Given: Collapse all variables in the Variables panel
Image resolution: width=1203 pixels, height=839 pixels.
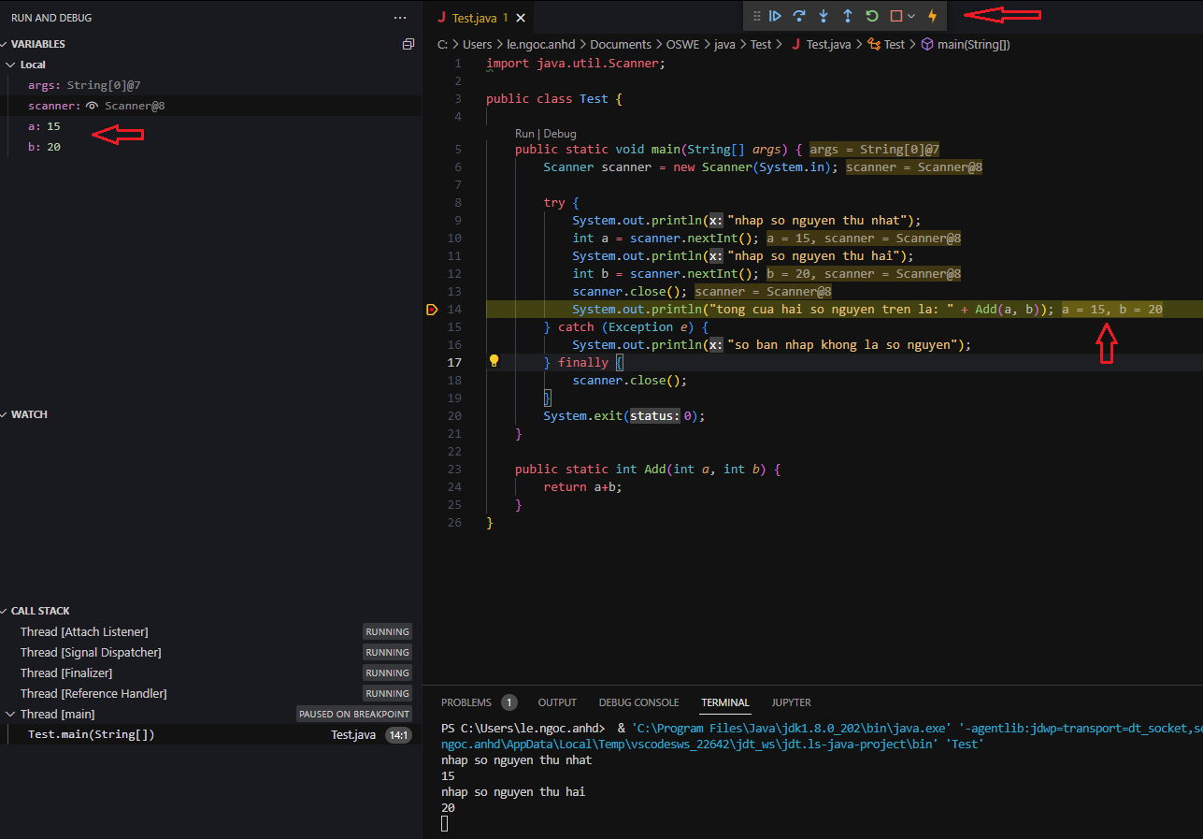Looking at the screenshot, I should tap(408, 44).
